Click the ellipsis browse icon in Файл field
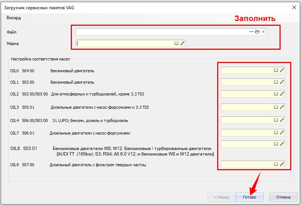Viewport: 302px width, 206px height. pos(251,32)
